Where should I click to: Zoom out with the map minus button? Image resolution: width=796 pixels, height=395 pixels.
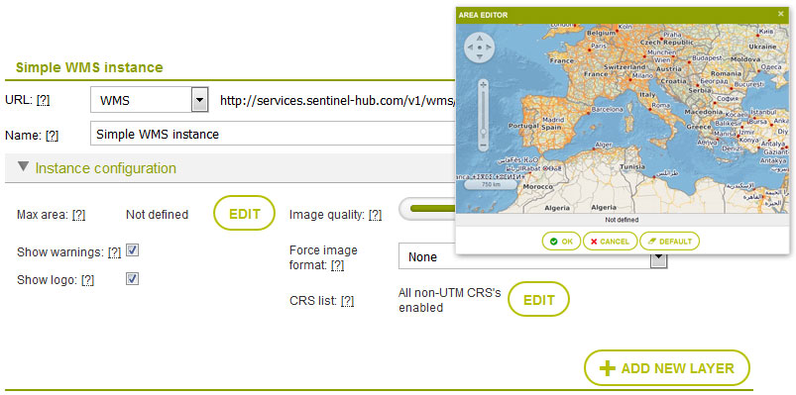coord(484,147)
